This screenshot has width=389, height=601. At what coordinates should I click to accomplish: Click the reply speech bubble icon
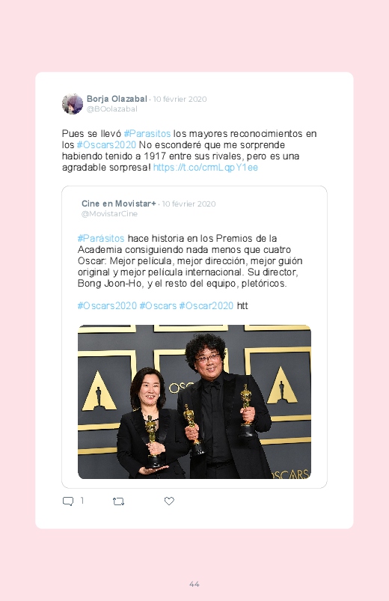pyautogui.click(x=68, y=501)
